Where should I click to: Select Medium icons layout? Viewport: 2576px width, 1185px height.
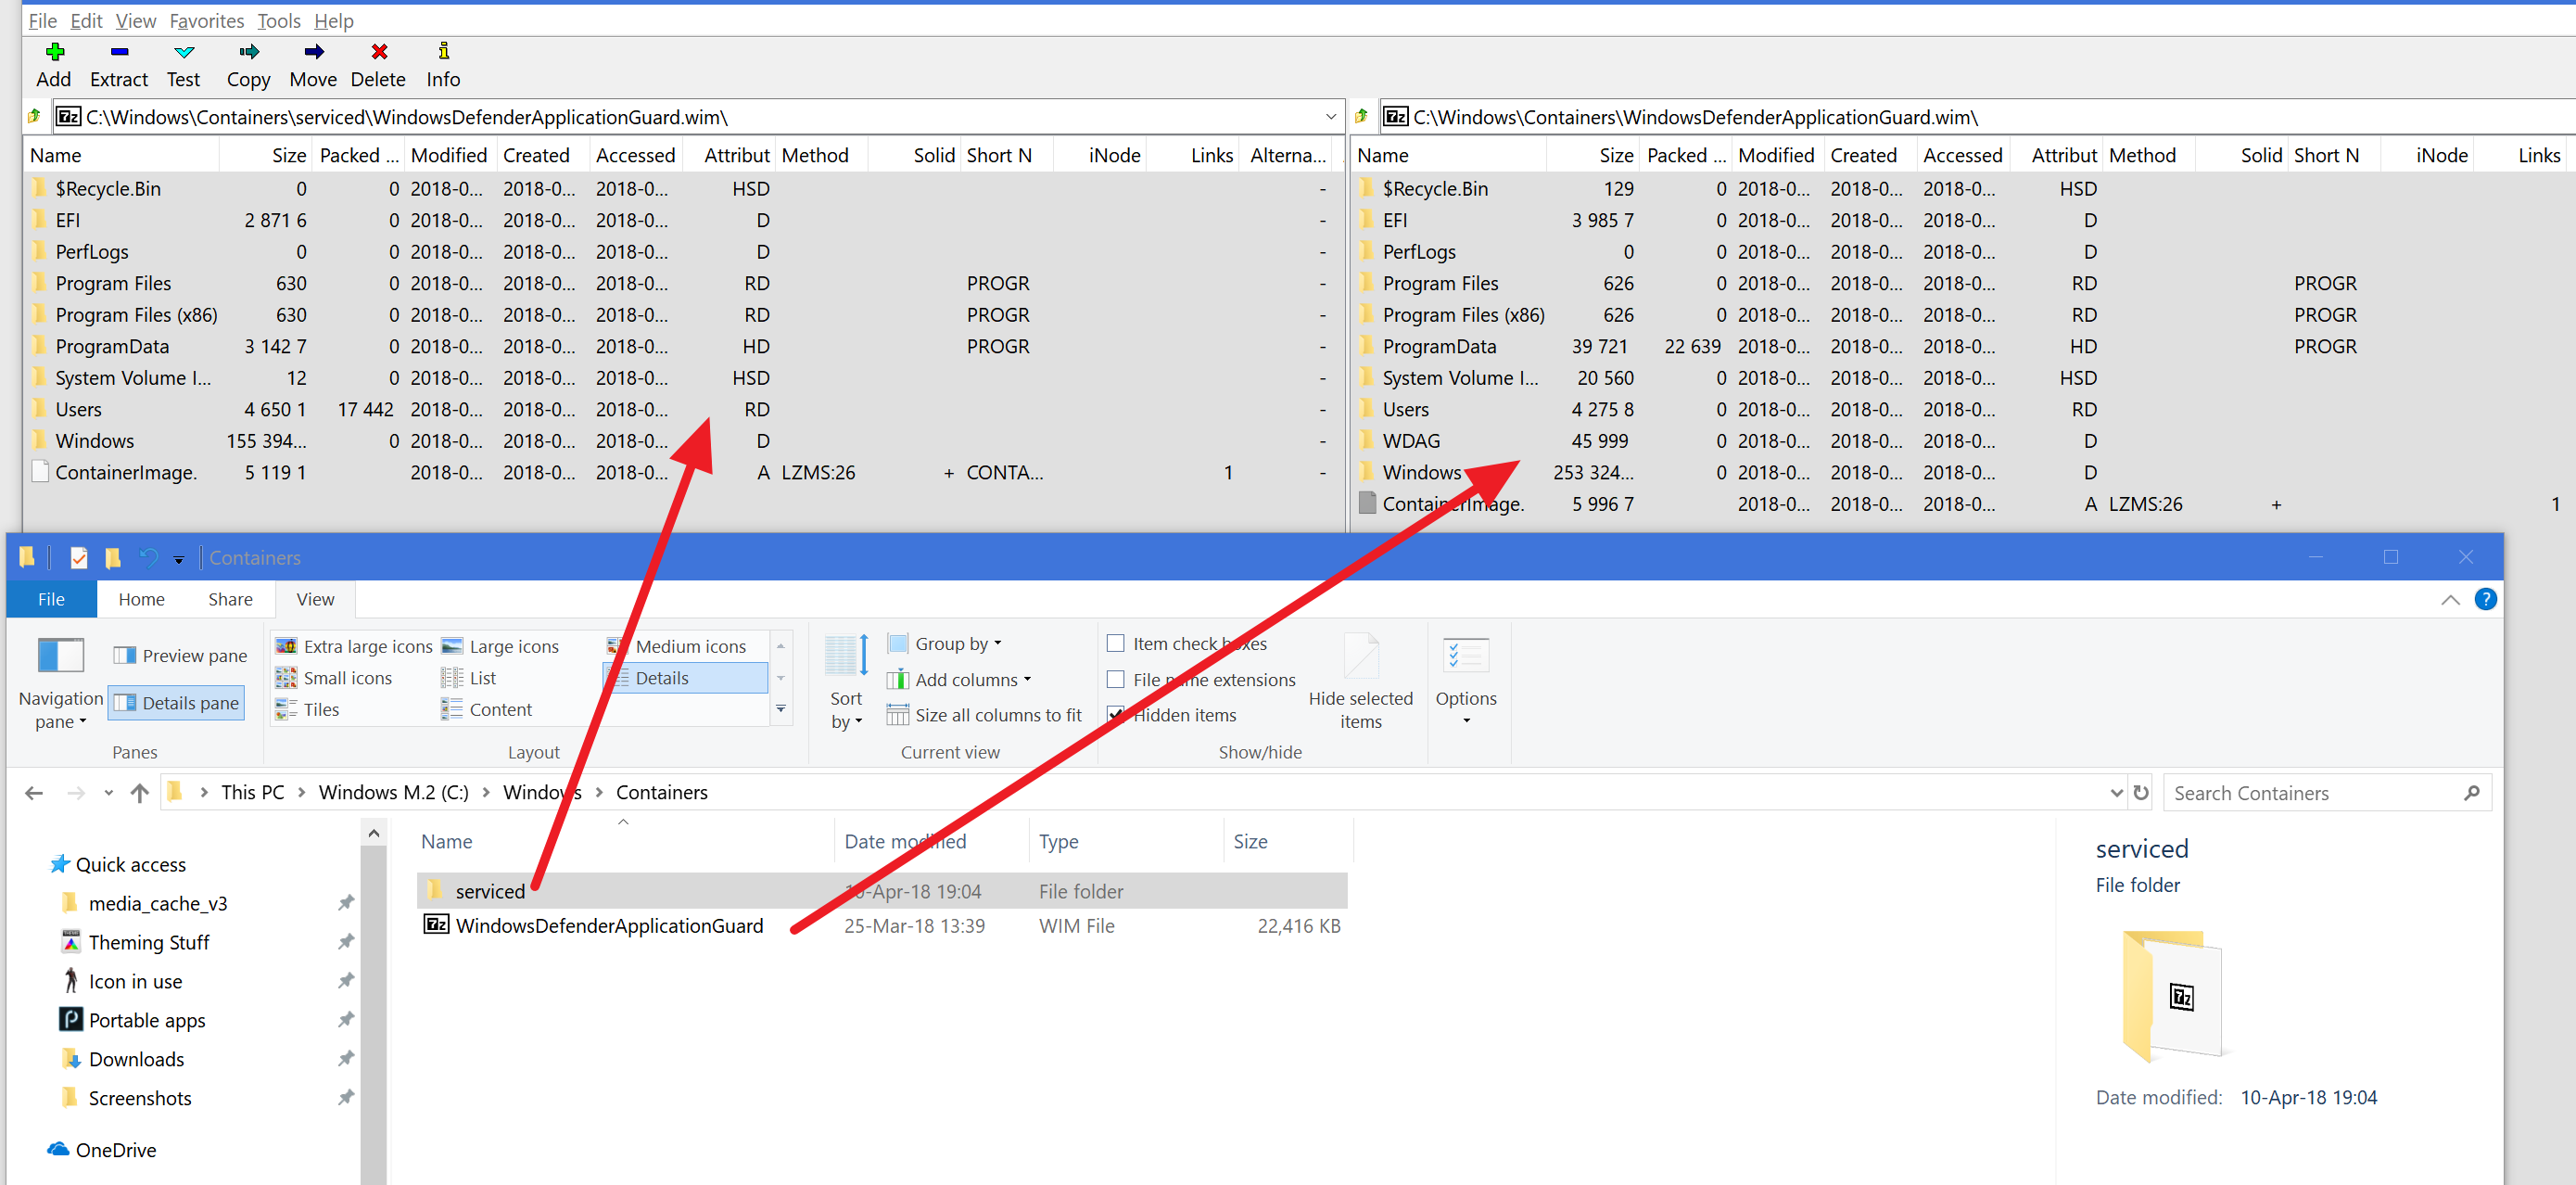pyautogui.click(x=677, y=647)
